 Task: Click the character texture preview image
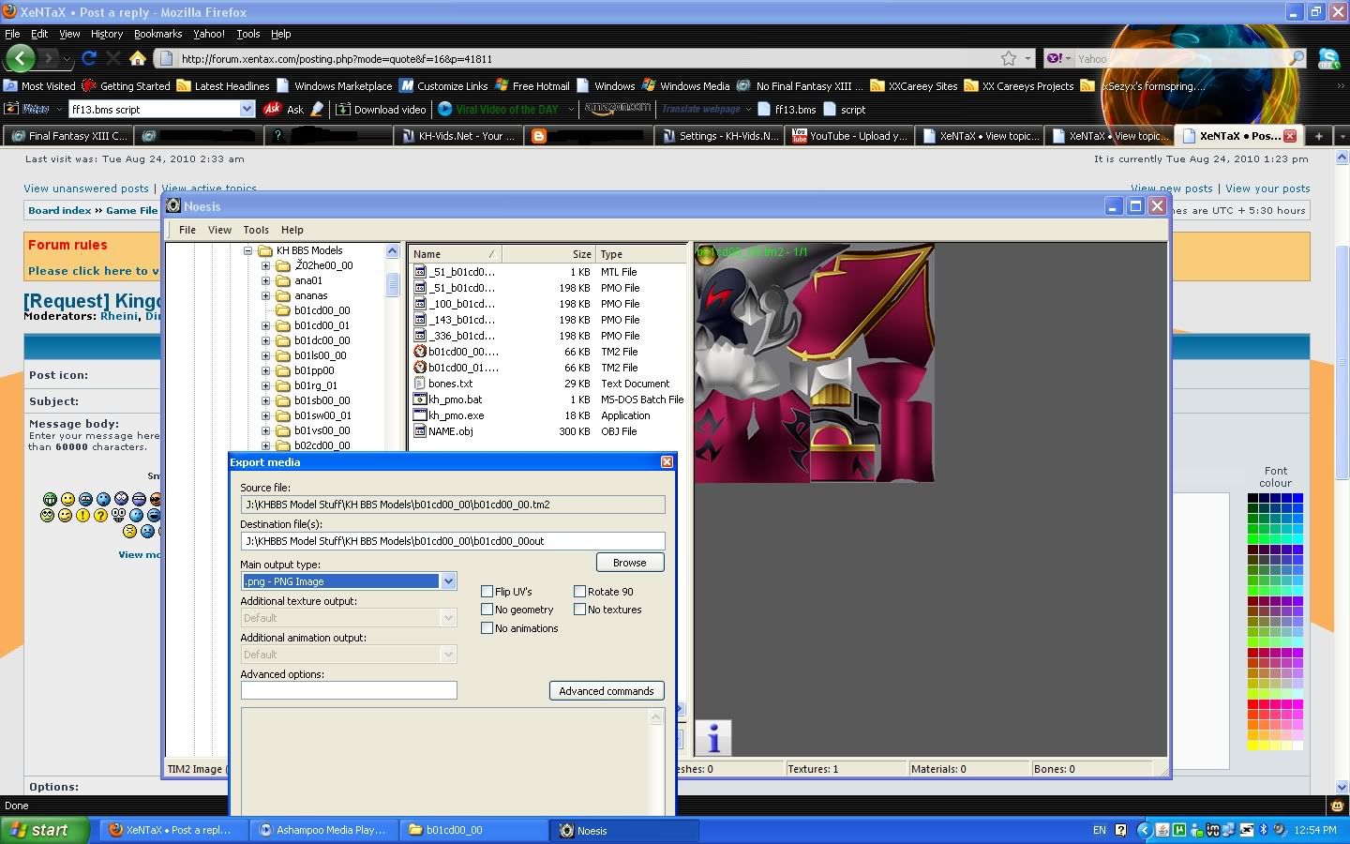click(814, 363)
